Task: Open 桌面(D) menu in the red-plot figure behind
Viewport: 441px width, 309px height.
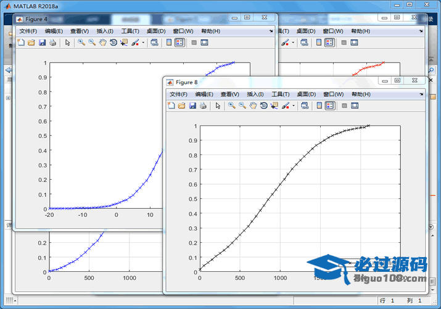Action: tap(306, 31)
